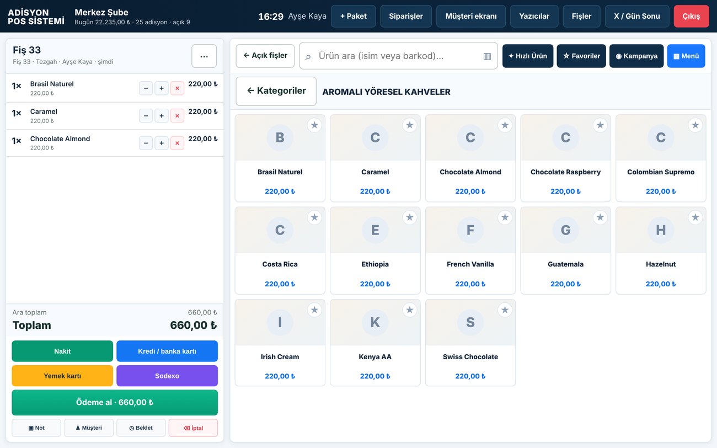Toggle the Kenya AA favorite star
The width and height of the screenshot is (717, 448).
click(409, 310)
